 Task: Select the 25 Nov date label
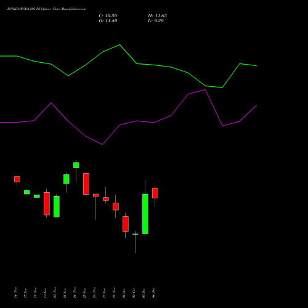coord(84,293)
